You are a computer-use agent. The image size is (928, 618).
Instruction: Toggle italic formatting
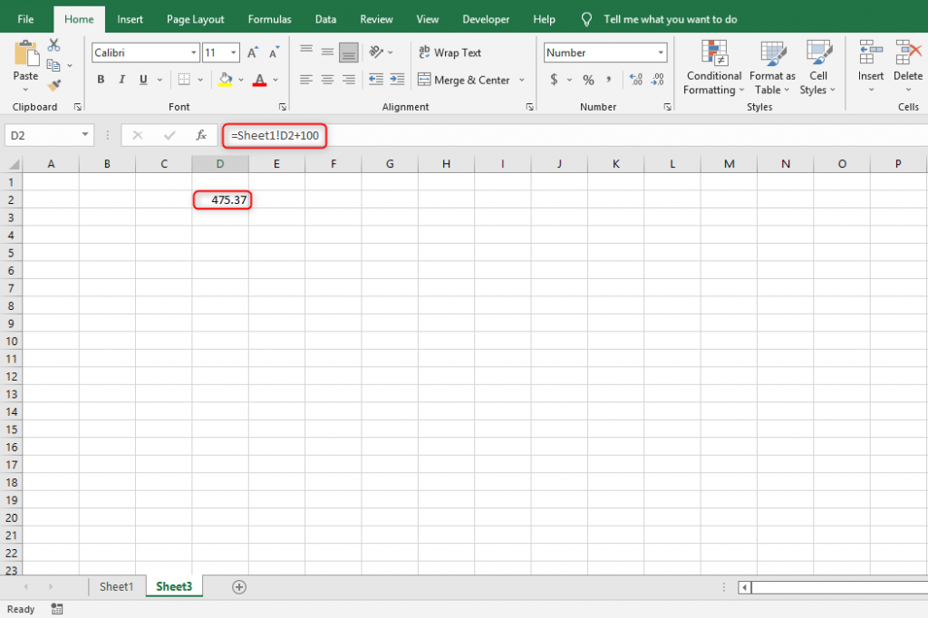(121, 80)
